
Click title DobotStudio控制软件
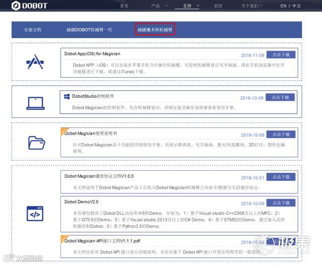93,96
